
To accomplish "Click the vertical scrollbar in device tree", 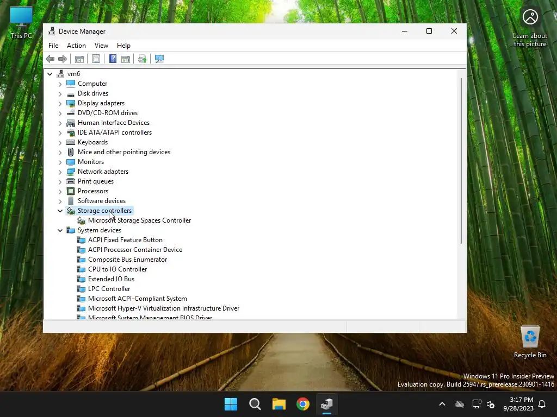I will 461,161.
